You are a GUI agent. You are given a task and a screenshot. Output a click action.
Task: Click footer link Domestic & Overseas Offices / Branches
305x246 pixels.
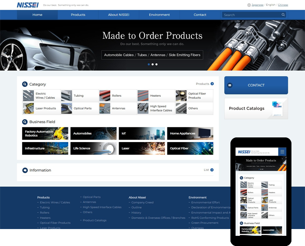tap(158, 218)
